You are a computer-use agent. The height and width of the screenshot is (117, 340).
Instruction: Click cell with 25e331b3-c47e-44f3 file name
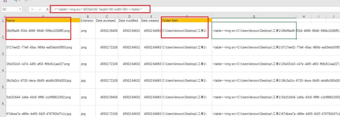click(43, 64)
